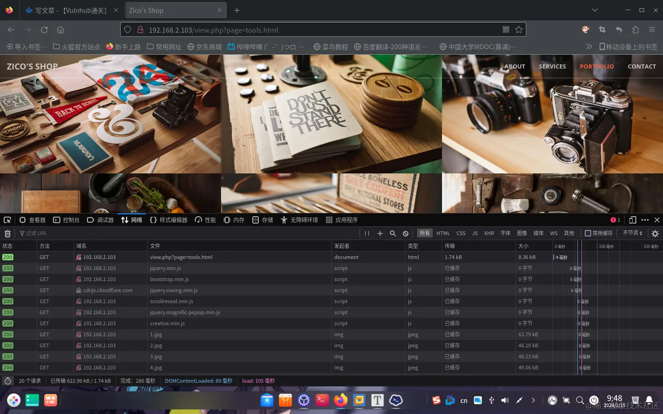Filter requests by XHR type
Screen dimensions: 663x414
pyautogui.click(x=489, y=233)
